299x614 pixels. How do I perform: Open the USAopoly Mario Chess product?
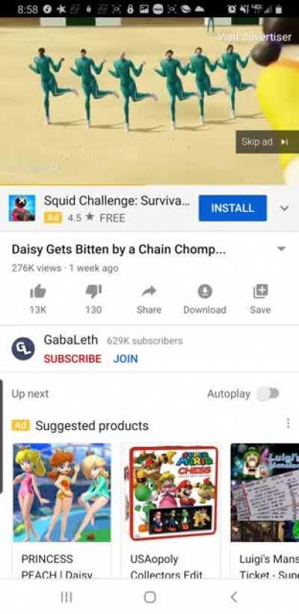click(x=171, y=511)
